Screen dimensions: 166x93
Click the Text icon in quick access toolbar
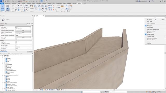(x=34, y=1)
